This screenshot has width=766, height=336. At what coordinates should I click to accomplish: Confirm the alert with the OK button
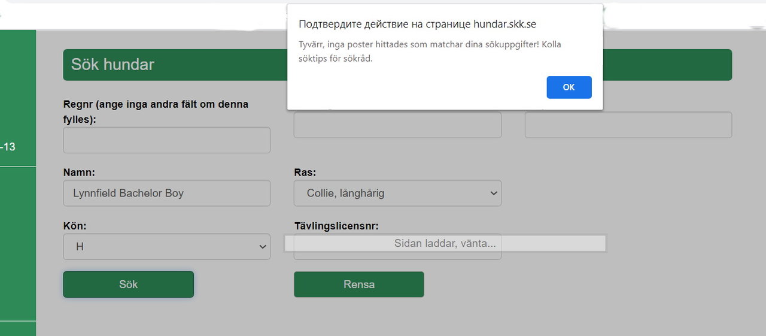[569, 87]
